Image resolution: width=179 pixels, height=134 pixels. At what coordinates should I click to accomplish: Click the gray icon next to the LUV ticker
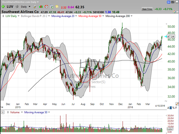pos(17,7)
